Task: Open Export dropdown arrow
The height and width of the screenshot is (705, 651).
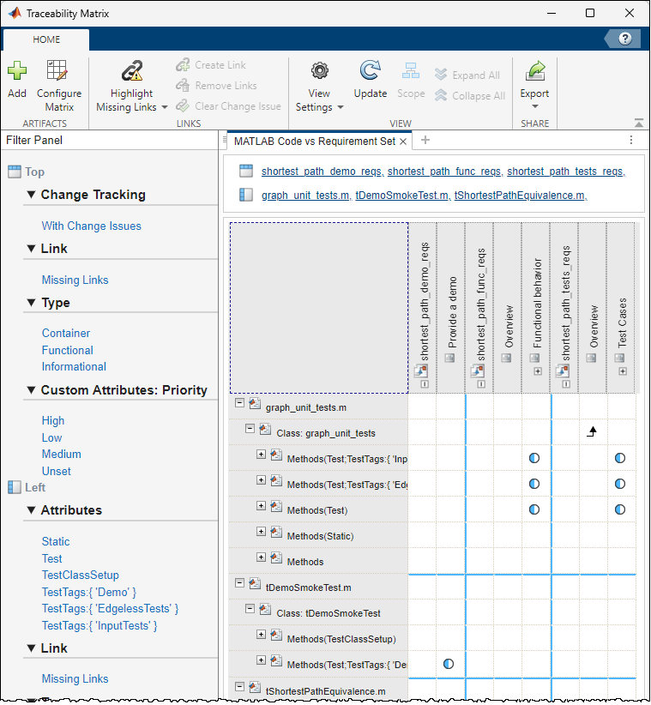Action: 535,106
